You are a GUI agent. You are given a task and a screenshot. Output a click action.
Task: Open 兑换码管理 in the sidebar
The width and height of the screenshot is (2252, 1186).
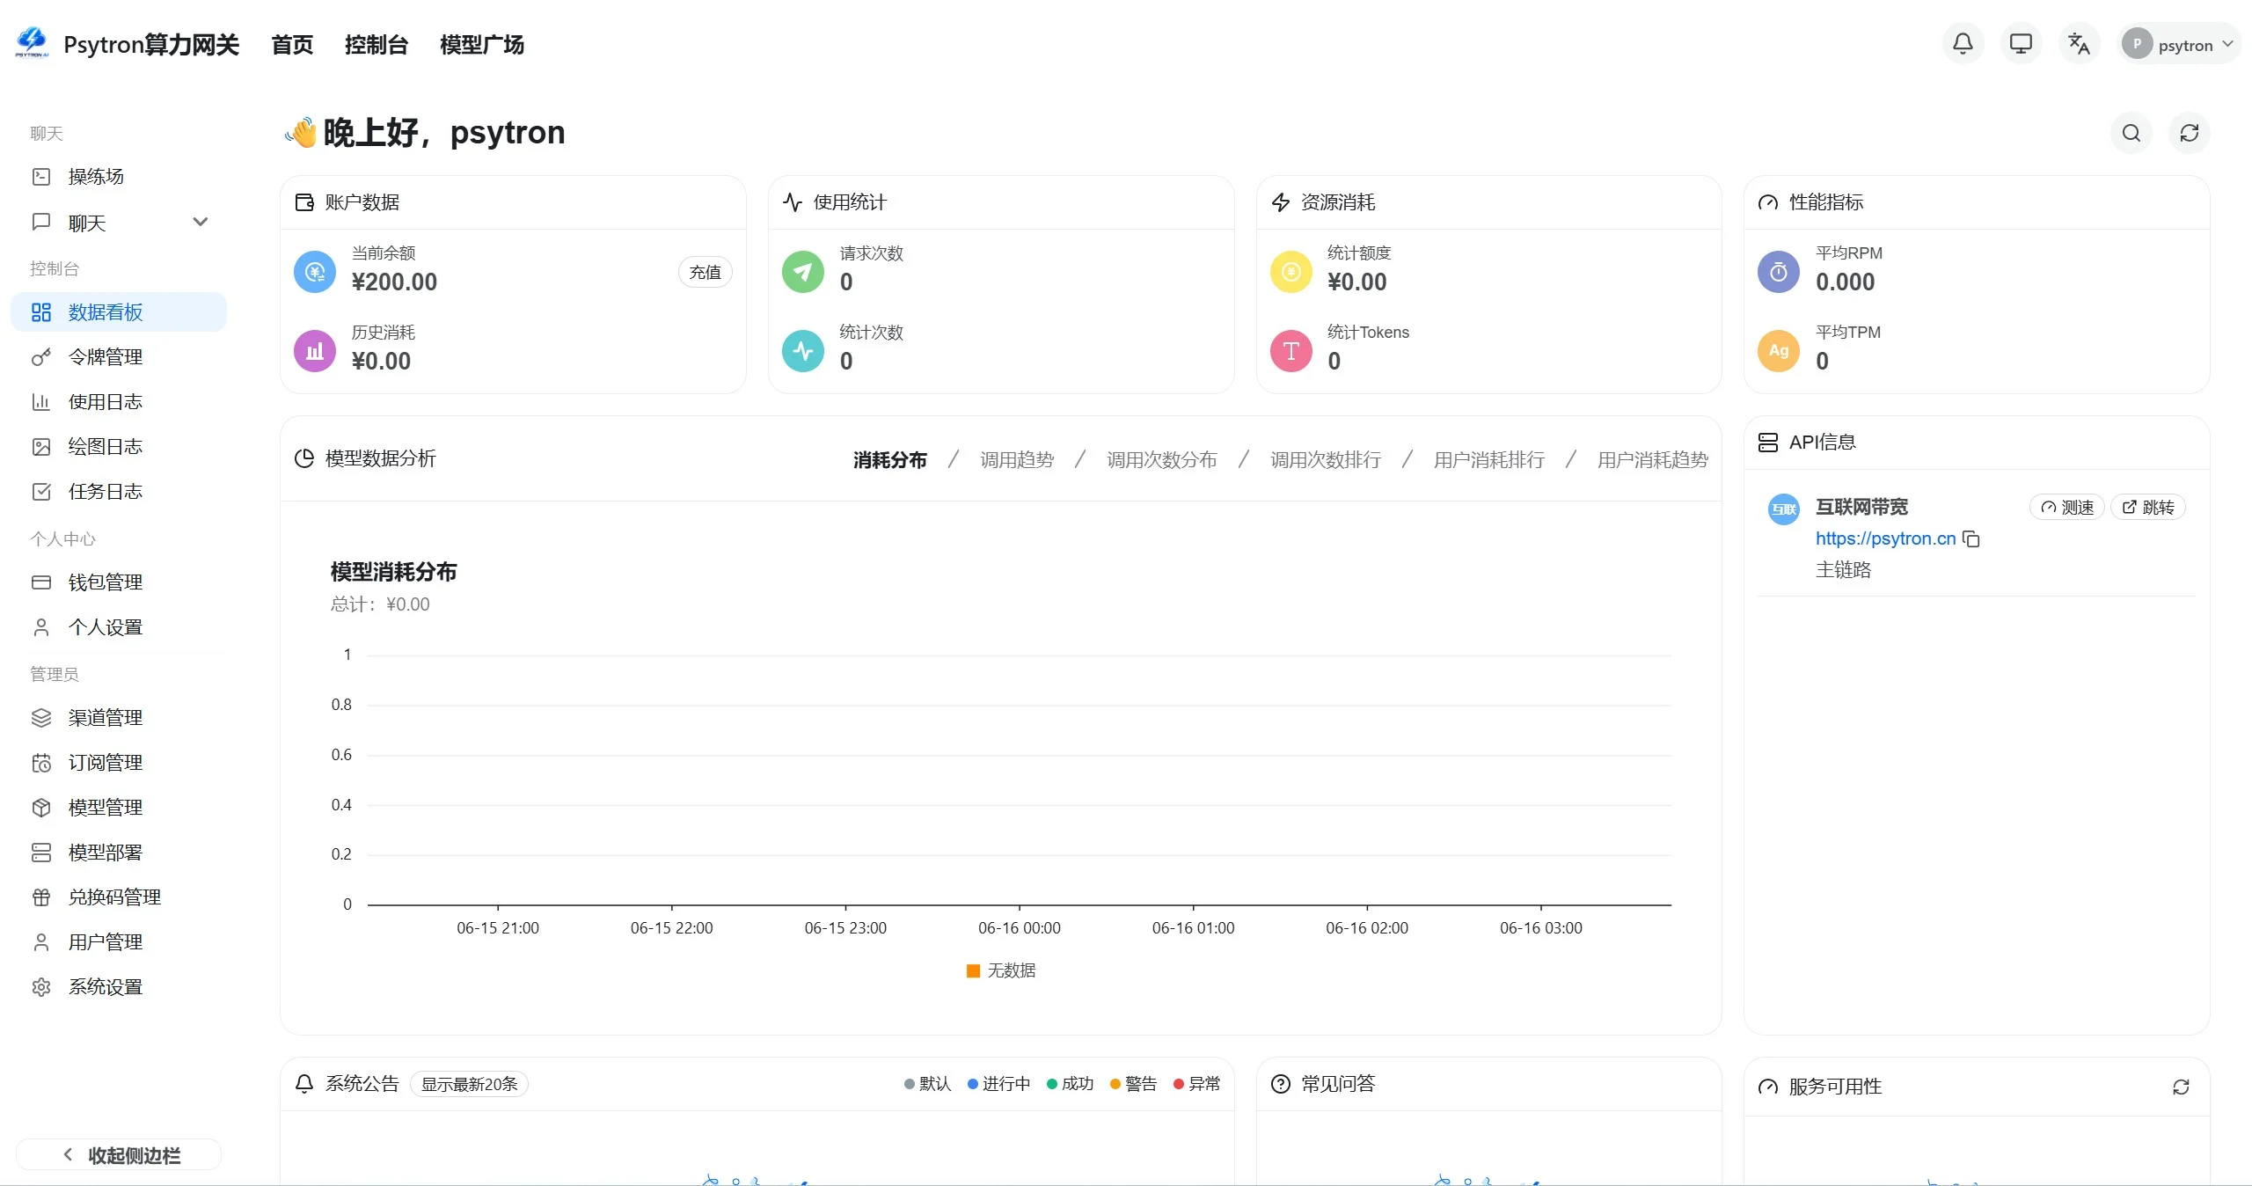pos(119,897)
